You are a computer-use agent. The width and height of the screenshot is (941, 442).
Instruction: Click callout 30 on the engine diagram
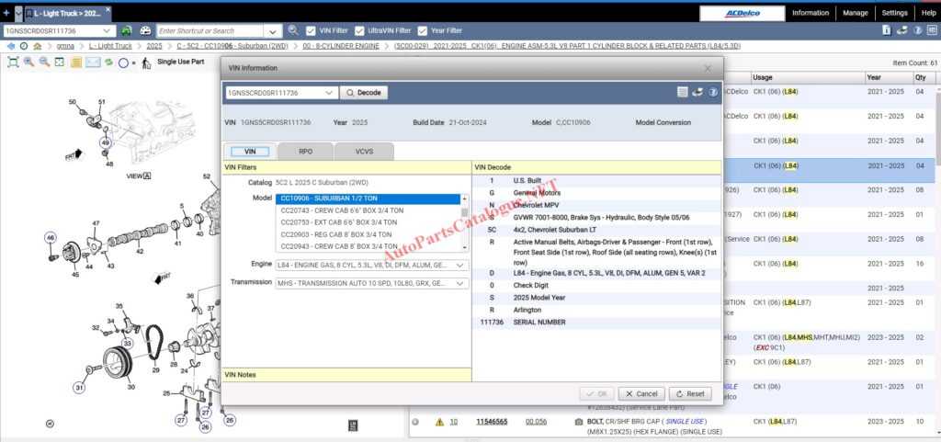(x=130, y=387)
